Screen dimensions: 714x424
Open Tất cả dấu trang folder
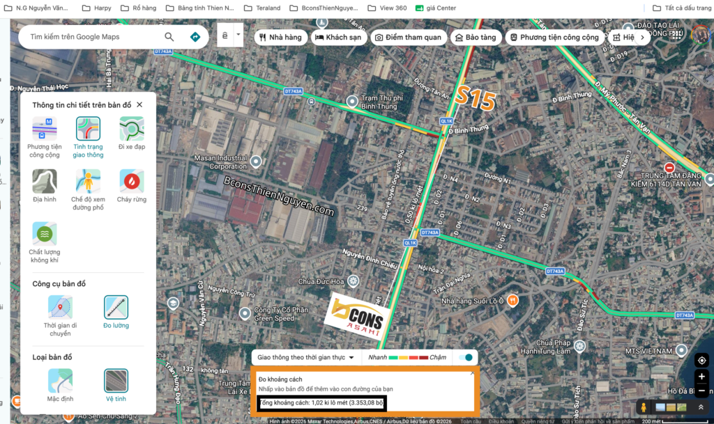tap(682, 8)
